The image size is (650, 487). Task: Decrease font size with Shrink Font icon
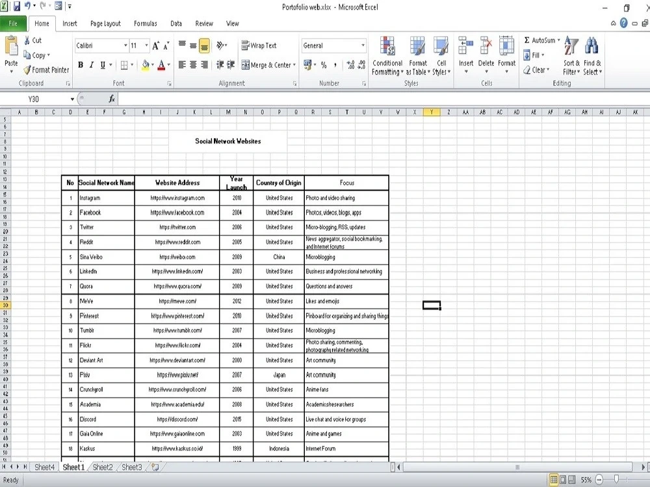click(166, 45)
